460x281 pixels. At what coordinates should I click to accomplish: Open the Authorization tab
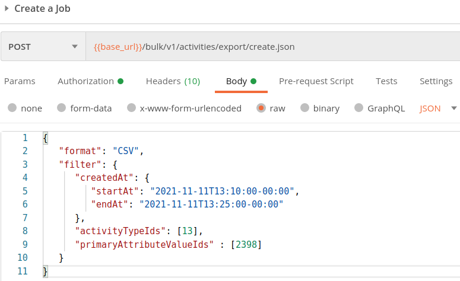90,81
